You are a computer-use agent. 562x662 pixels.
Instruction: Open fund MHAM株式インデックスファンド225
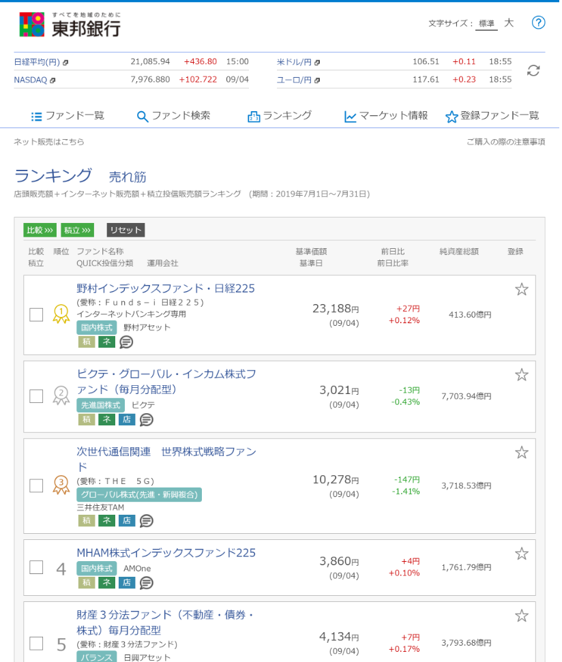[x=166, y=553]
